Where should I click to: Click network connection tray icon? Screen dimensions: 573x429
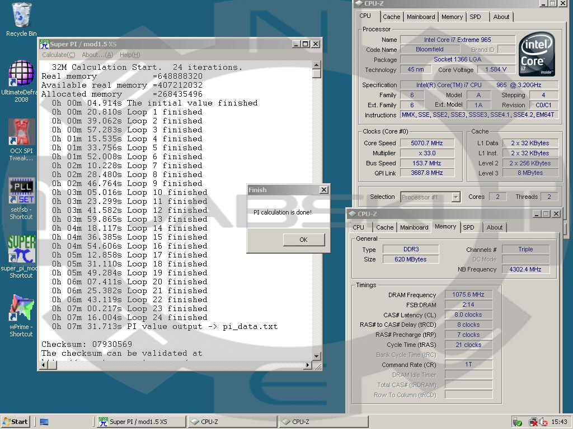pyautogui.click(x=533, y=422)
